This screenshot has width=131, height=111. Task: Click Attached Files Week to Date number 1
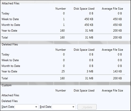click(x=64, y=19)
